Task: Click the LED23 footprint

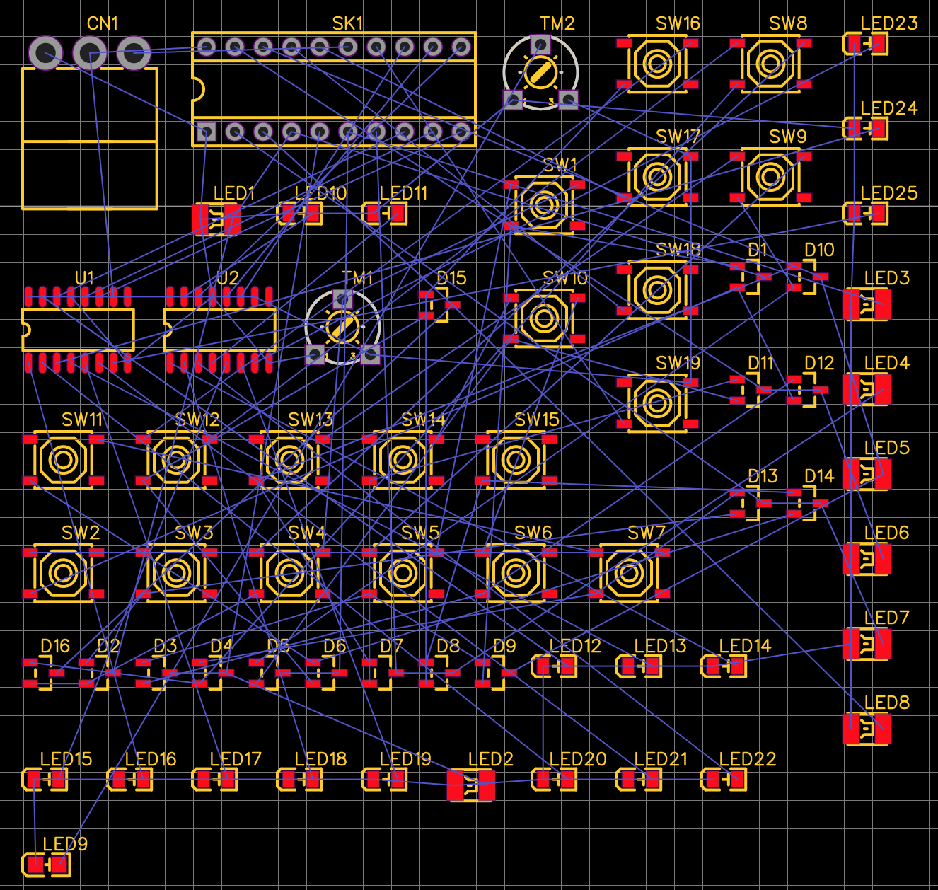Action: [865, 44]
